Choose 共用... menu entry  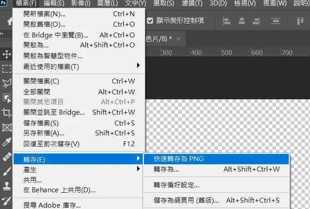point(78,180)
